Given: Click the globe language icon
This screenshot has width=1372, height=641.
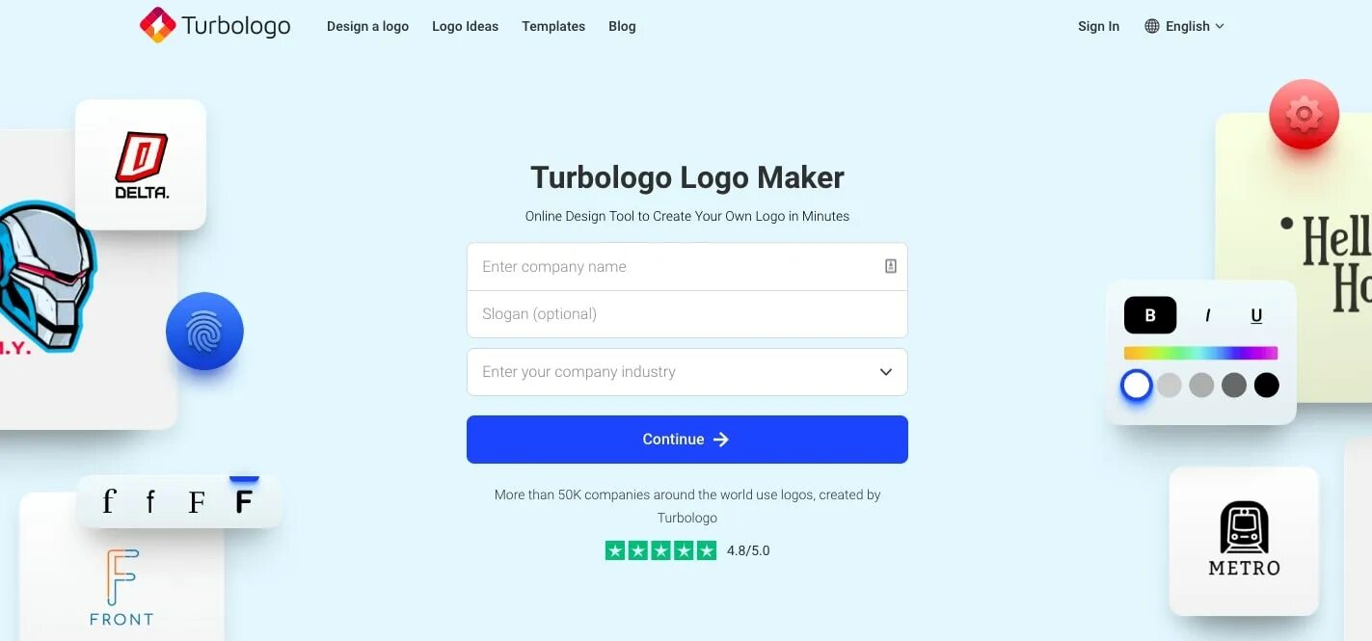Looking at the screenshot, I should click(x=1151, y=26).
